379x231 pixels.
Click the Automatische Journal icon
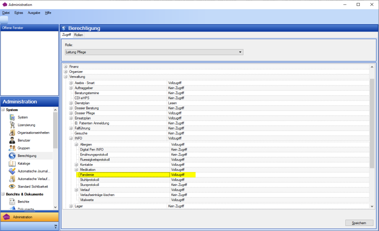[x=12, y=171]
